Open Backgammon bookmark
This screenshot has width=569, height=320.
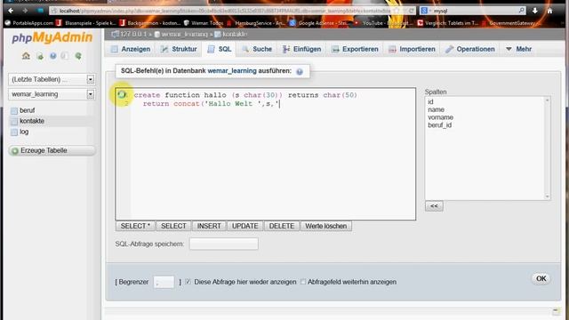click(150, 23)
